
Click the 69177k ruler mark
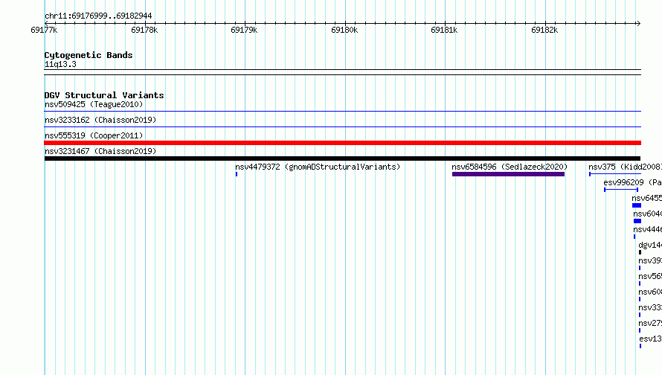(44, 30)
